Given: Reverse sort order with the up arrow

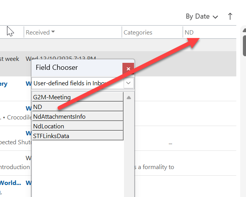Looking at the screenshot, I should [230, 16].
